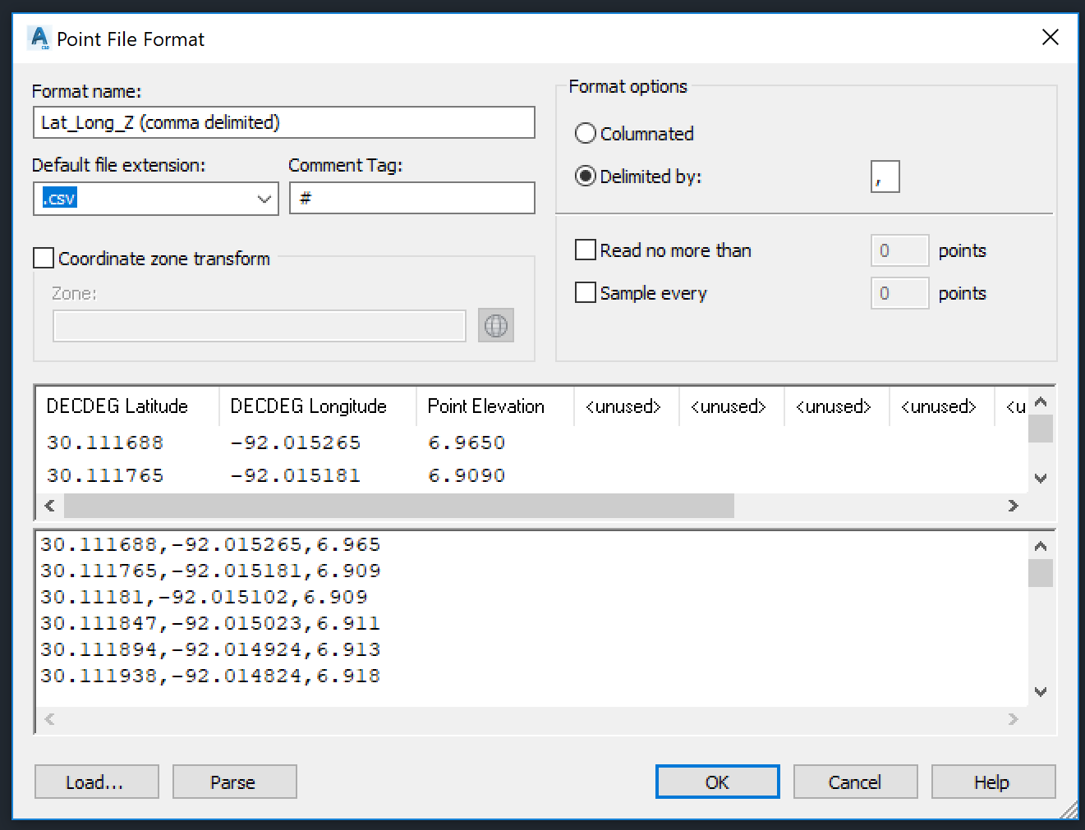Open the Default file extension dropdown
Image resolution: width=1085 pixels, height=830 pixels.
click(264, 199)
